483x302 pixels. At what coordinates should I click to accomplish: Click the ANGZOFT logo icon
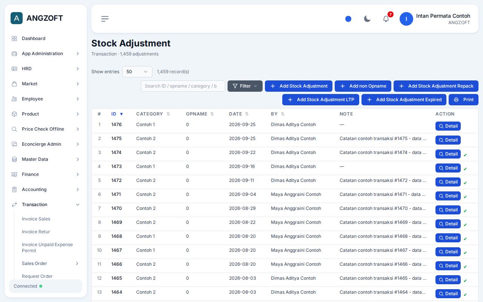17,18
